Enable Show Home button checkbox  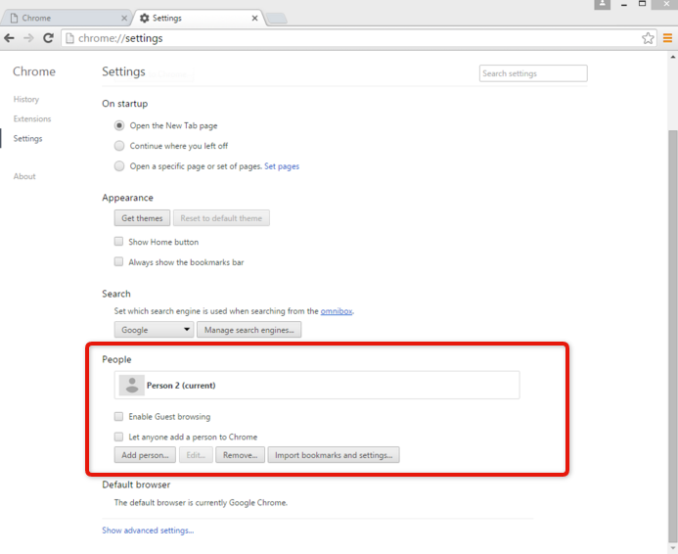tap(118, 242)
